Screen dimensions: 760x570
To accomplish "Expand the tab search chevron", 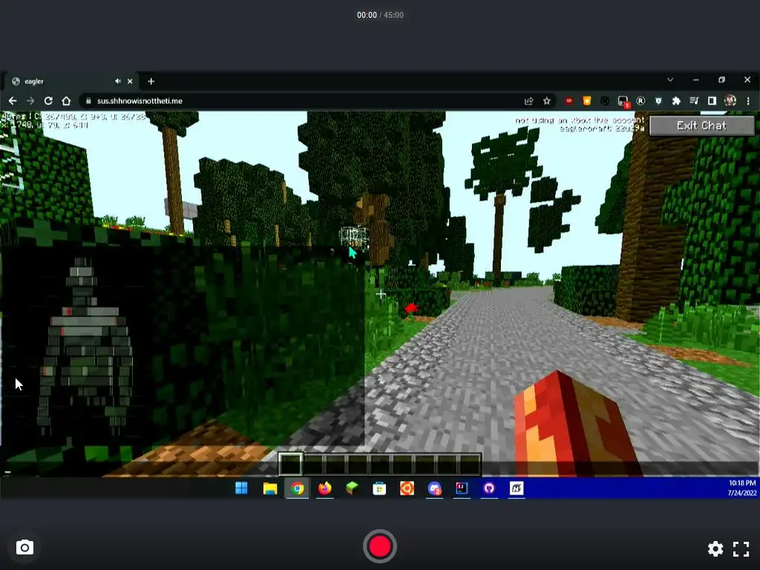I will tap(670, 80).
